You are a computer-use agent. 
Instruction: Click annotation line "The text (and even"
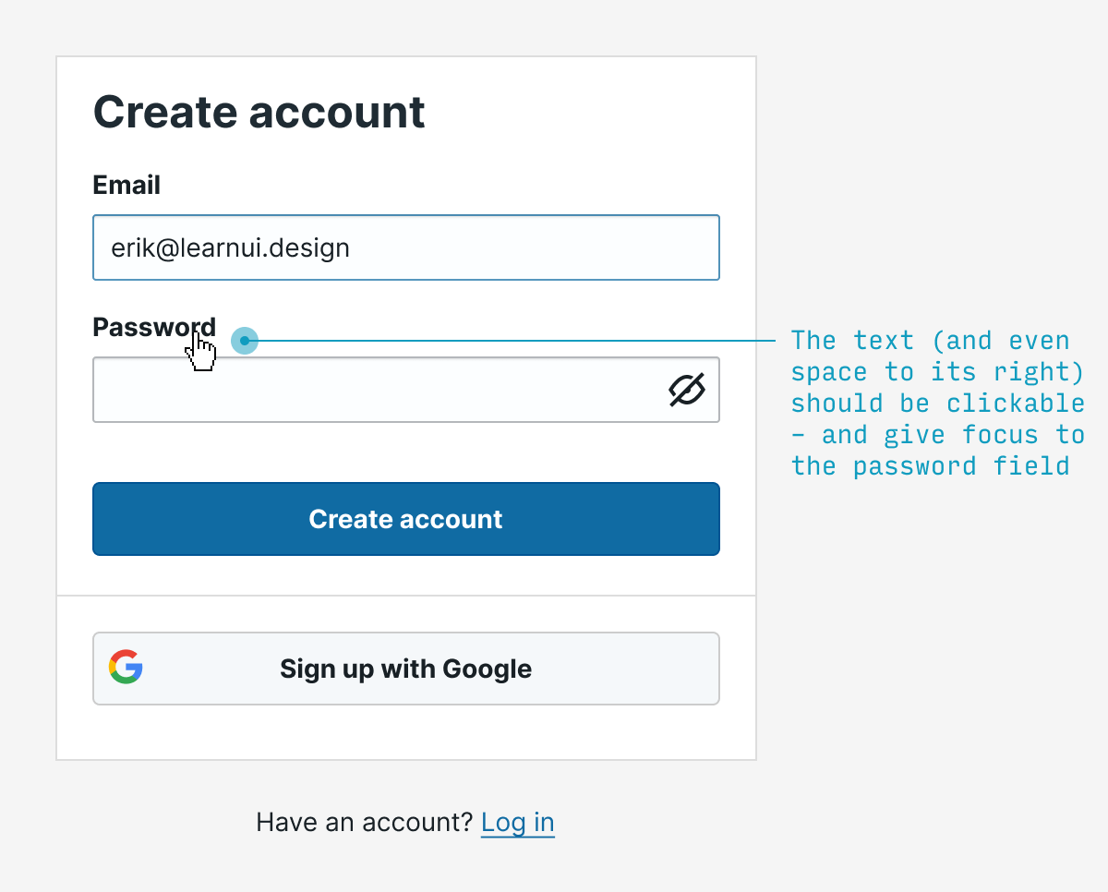[930, 341]
